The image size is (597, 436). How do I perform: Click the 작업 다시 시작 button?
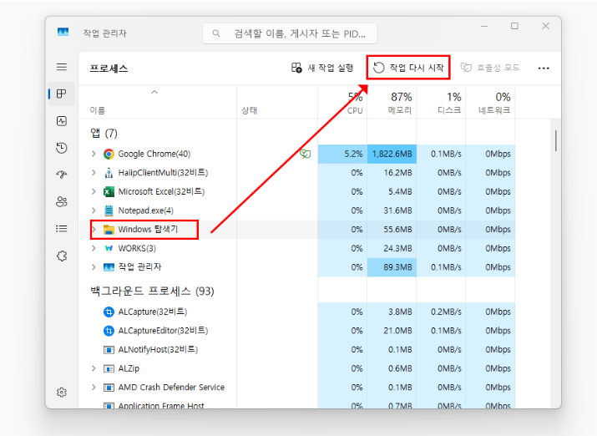(408, 68)
